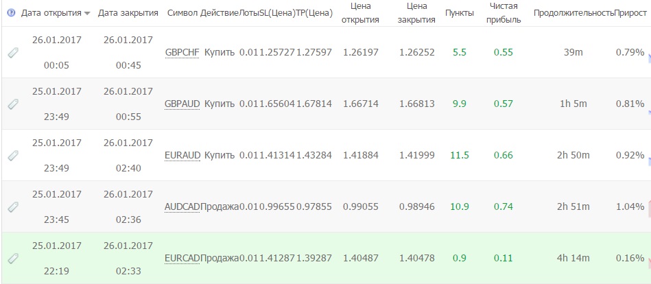This screenshot has width=651, height=284.
Task: Click the 1.39287 take profit value
Action: tap(314, 258)
